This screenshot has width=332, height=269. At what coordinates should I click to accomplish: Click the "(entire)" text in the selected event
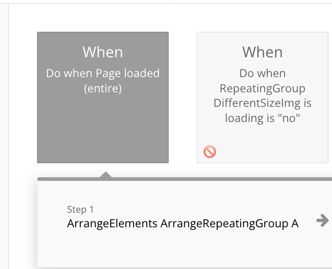103,89
